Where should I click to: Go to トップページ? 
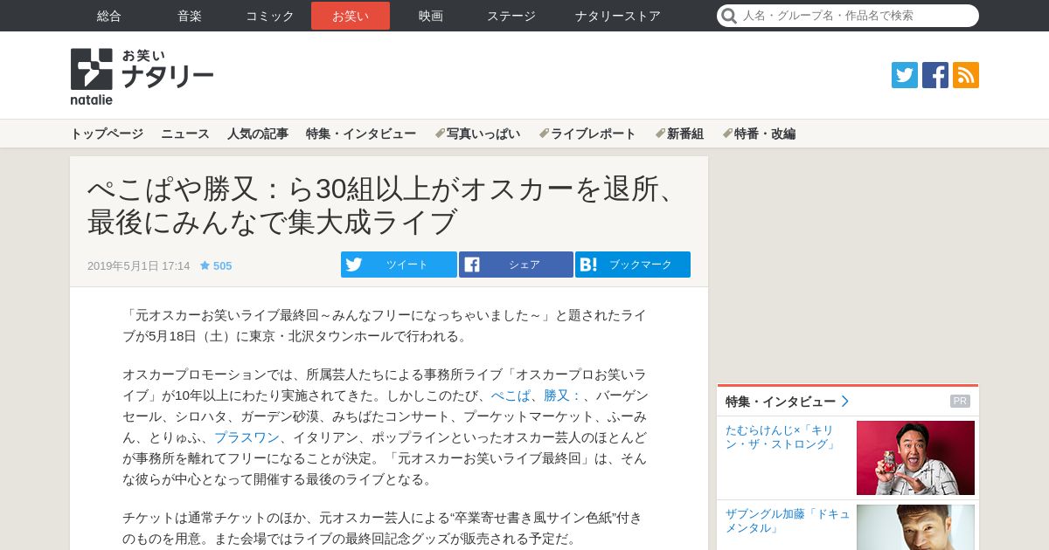pos(107,134)
